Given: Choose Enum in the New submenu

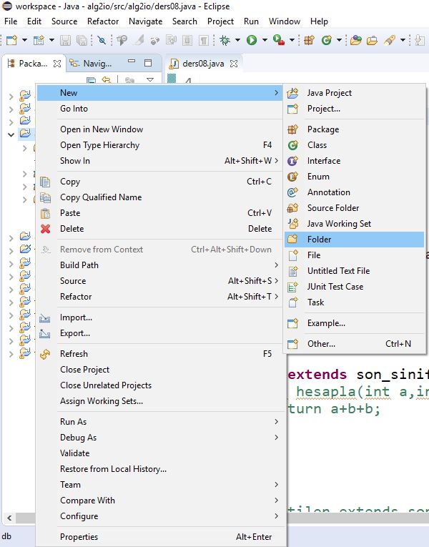Looking at the screenshot, I should pos(354,177).
